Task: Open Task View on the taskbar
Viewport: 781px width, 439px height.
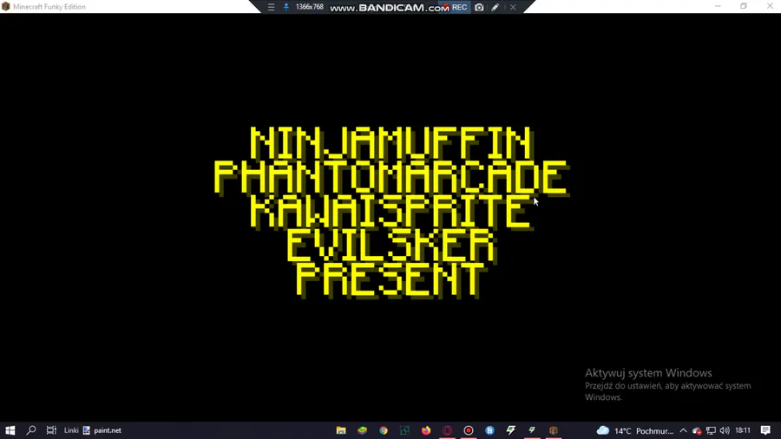Action: point(51,430)
